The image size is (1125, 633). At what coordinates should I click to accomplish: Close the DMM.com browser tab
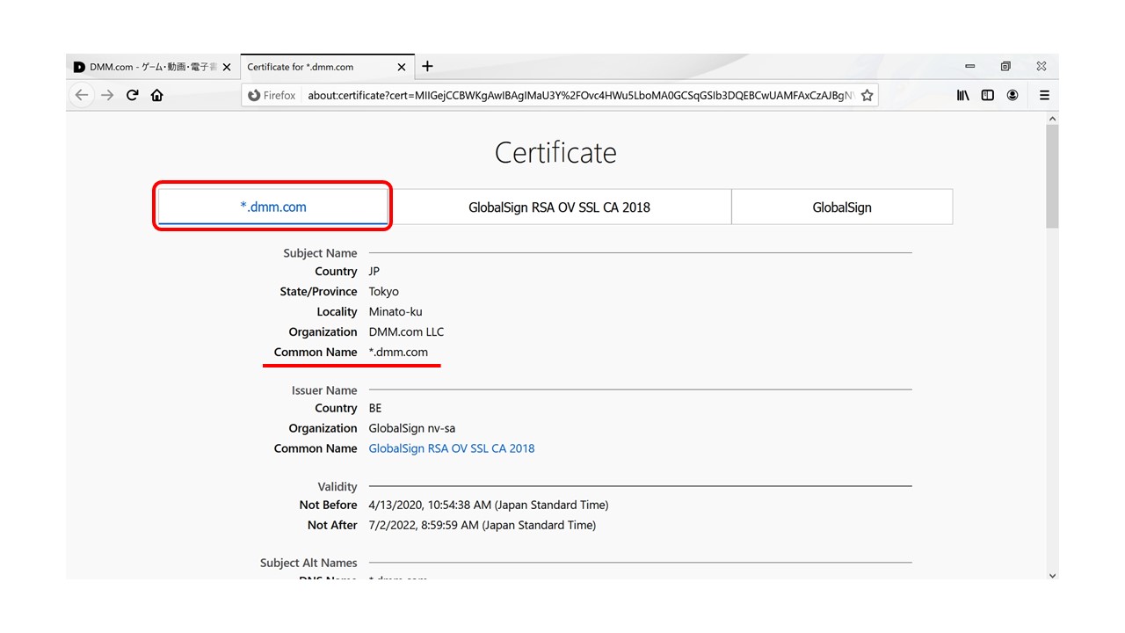pyautogui.click(x=227, y=67)
